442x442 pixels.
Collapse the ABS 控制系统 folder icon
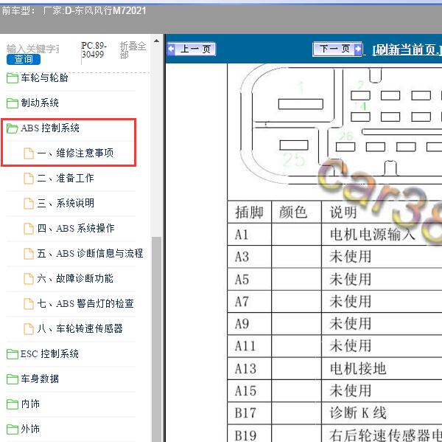click(x=12, y=128)
